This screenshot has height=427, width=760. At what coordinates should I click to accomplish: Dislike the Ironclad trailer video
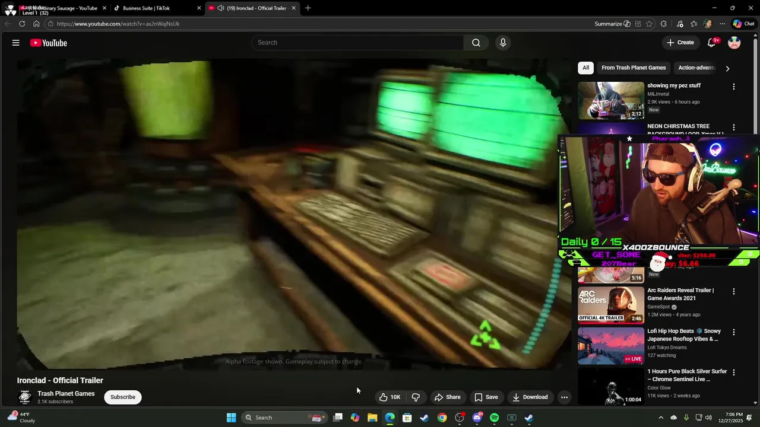[x=416, y=397]
